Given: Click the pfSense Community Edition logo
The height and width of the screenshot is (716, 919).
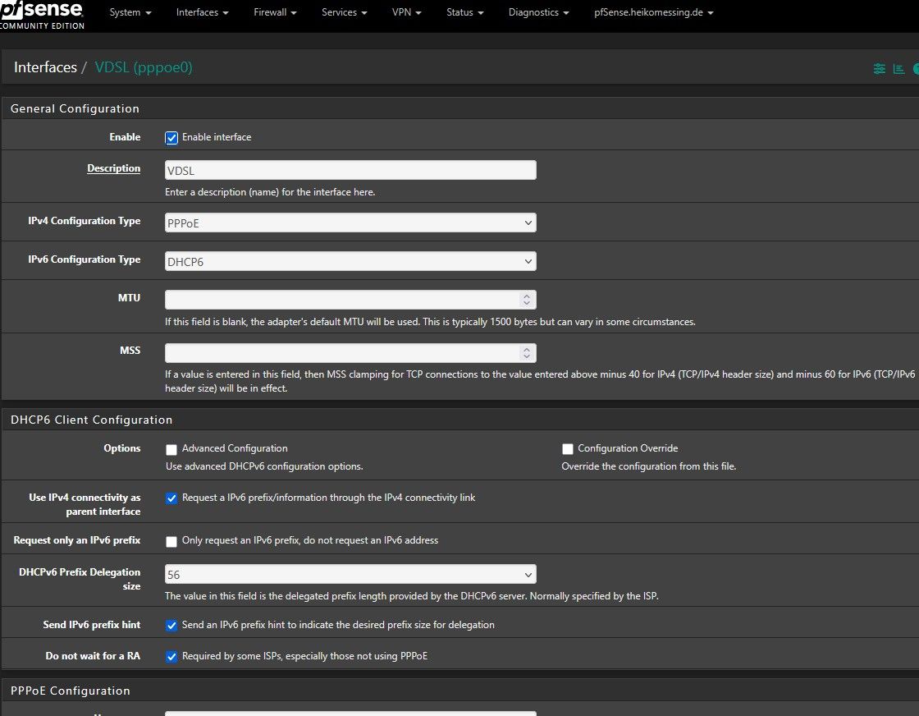Looking at the screenshot, I should (x=42, y=16).
